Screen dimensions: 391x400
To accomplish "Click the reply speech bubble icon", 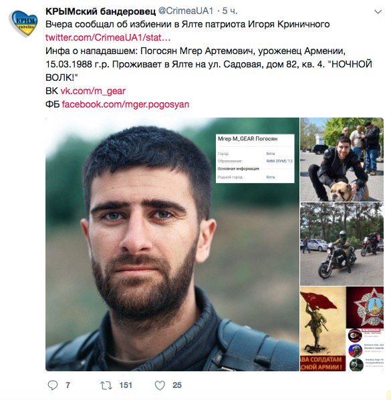I will tap(53, 385).
